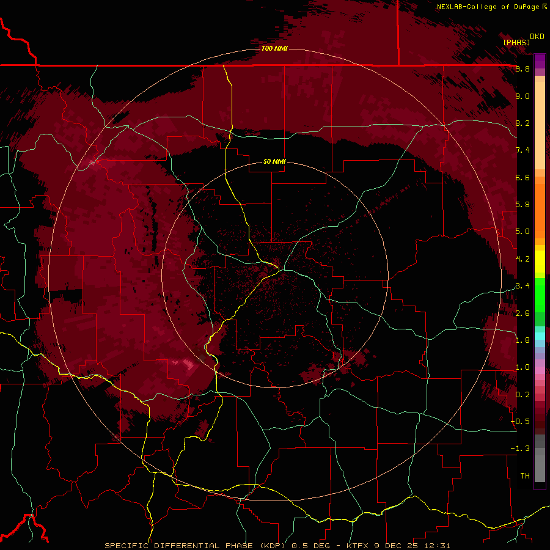Click the SPECIFIC DIFFERENTIAL PHASE caption text
550x550 pixels.
click(179, 546)
